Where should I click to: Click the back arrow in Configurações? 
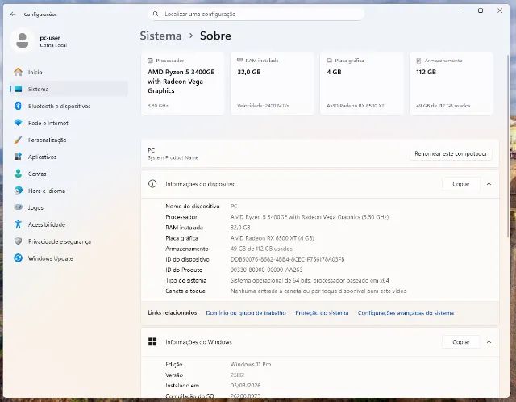tap(13, 15)
